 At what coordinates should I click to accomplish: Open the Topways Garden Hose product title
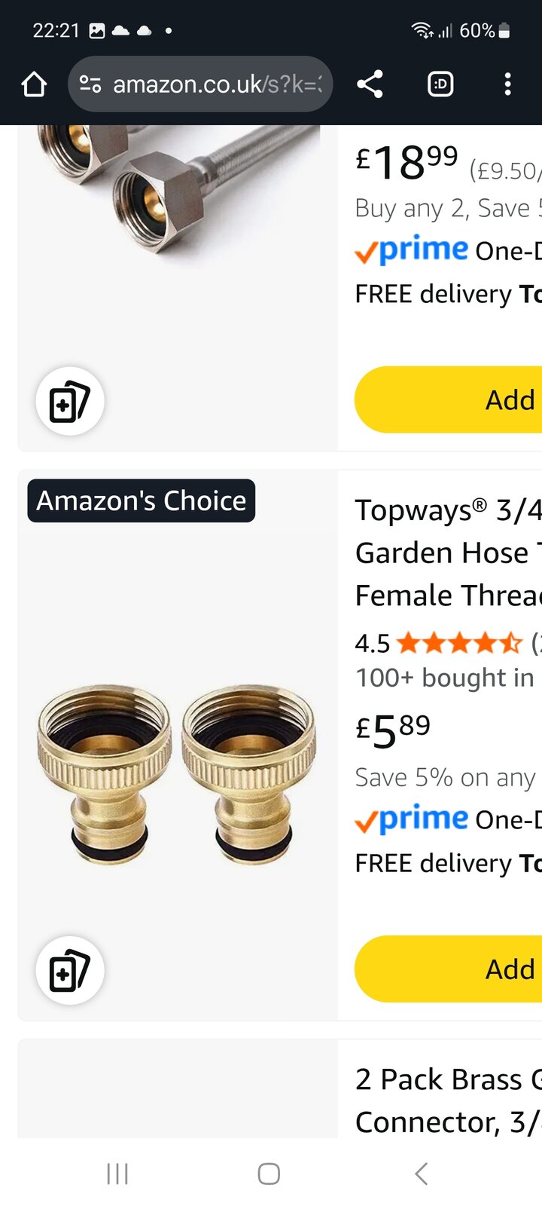448,552
